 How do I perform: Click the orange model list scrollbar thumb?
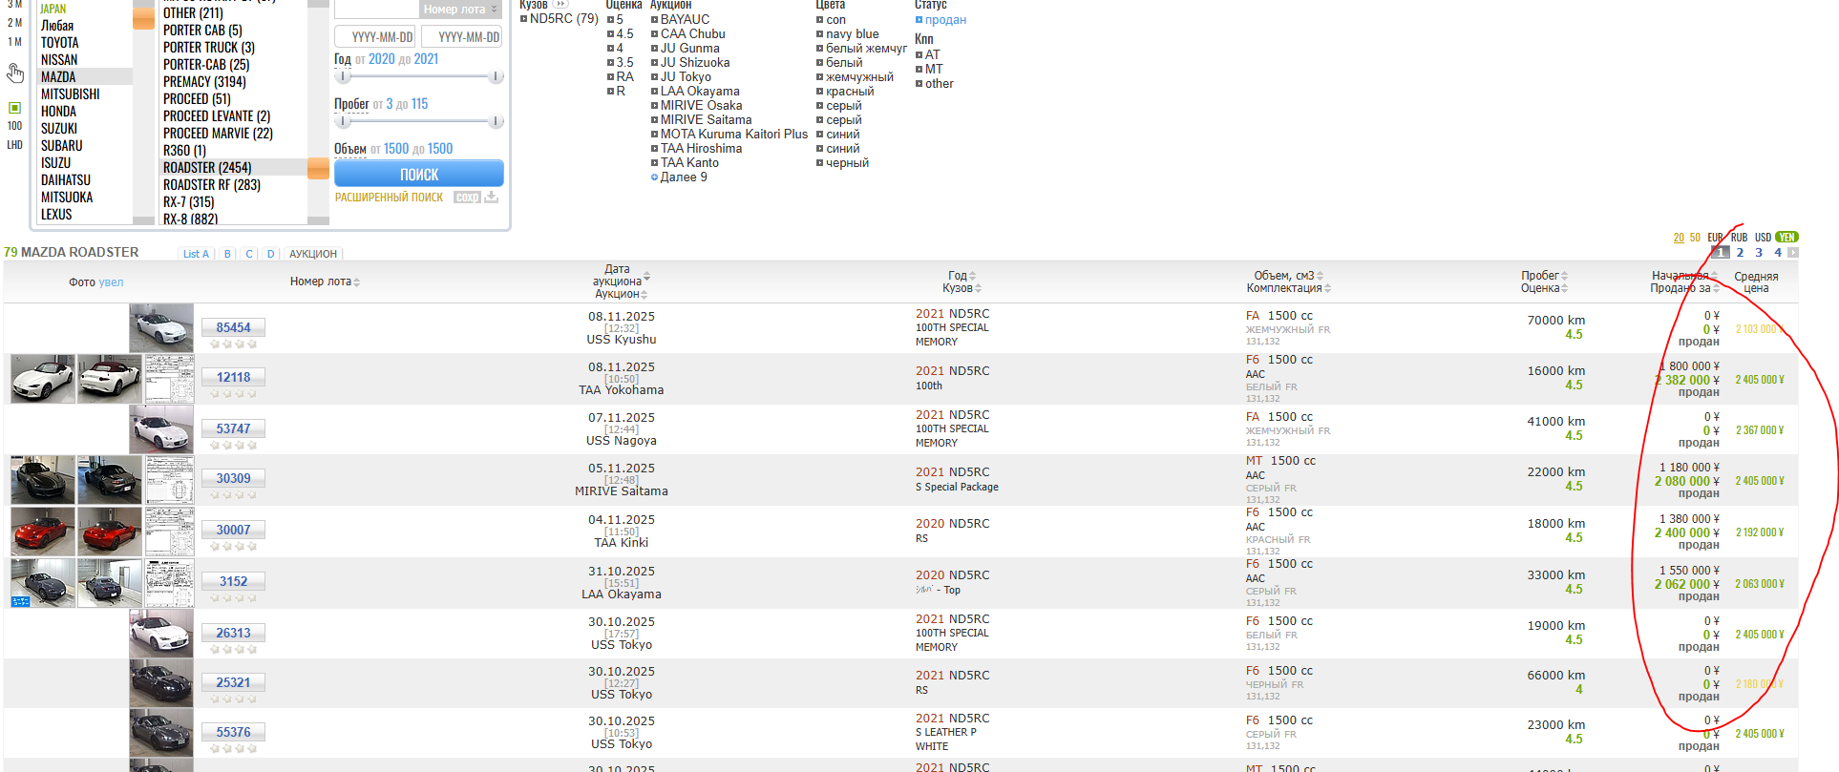click(318, 169)
